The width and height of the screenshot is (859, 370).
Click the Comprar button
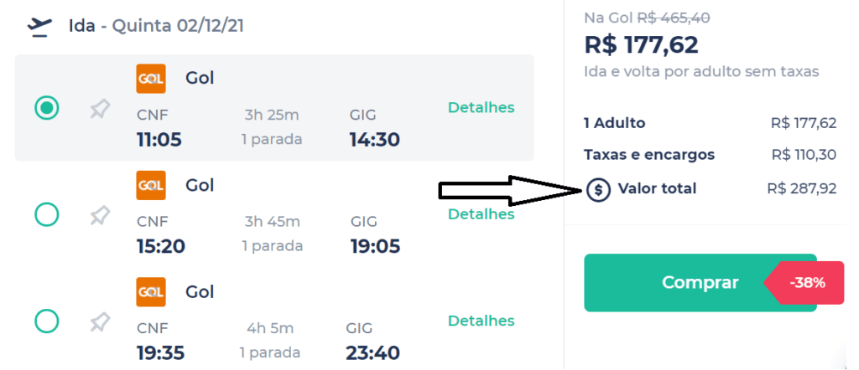tap(700, 283)
